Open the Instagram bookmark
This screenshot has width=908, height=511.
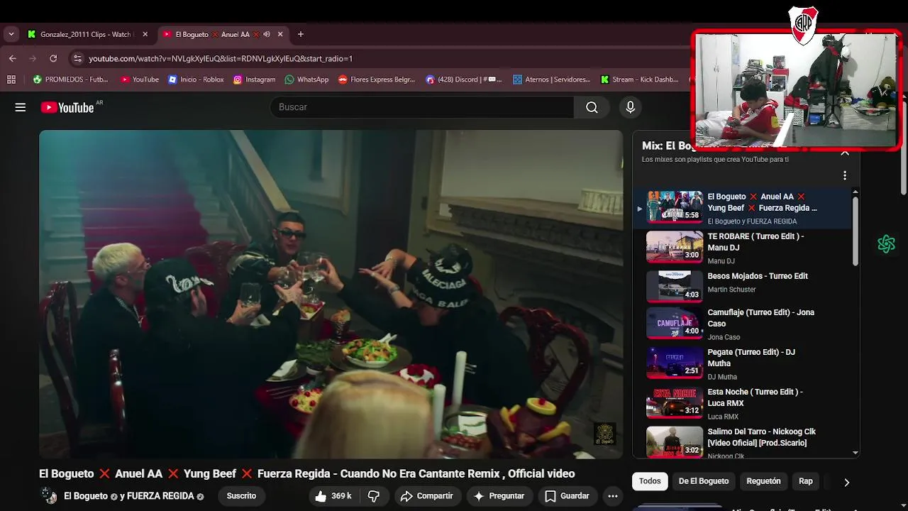pos(254,79)
